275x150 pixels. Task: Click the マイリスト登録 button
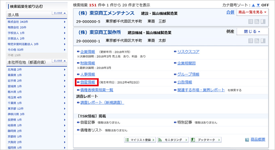[x=140, y=140]
